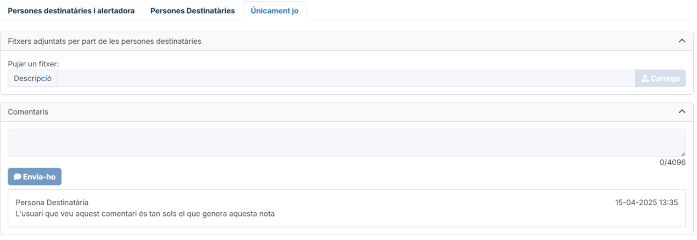Click the Comentaris panel header title
The width and height of the screenshot is (697, 240).
point(28,112)
